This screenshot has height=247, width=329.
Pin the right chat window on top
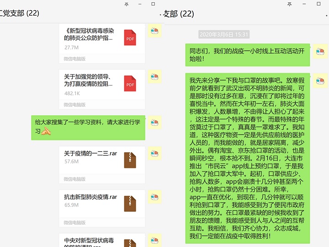[x=289, y=4]
